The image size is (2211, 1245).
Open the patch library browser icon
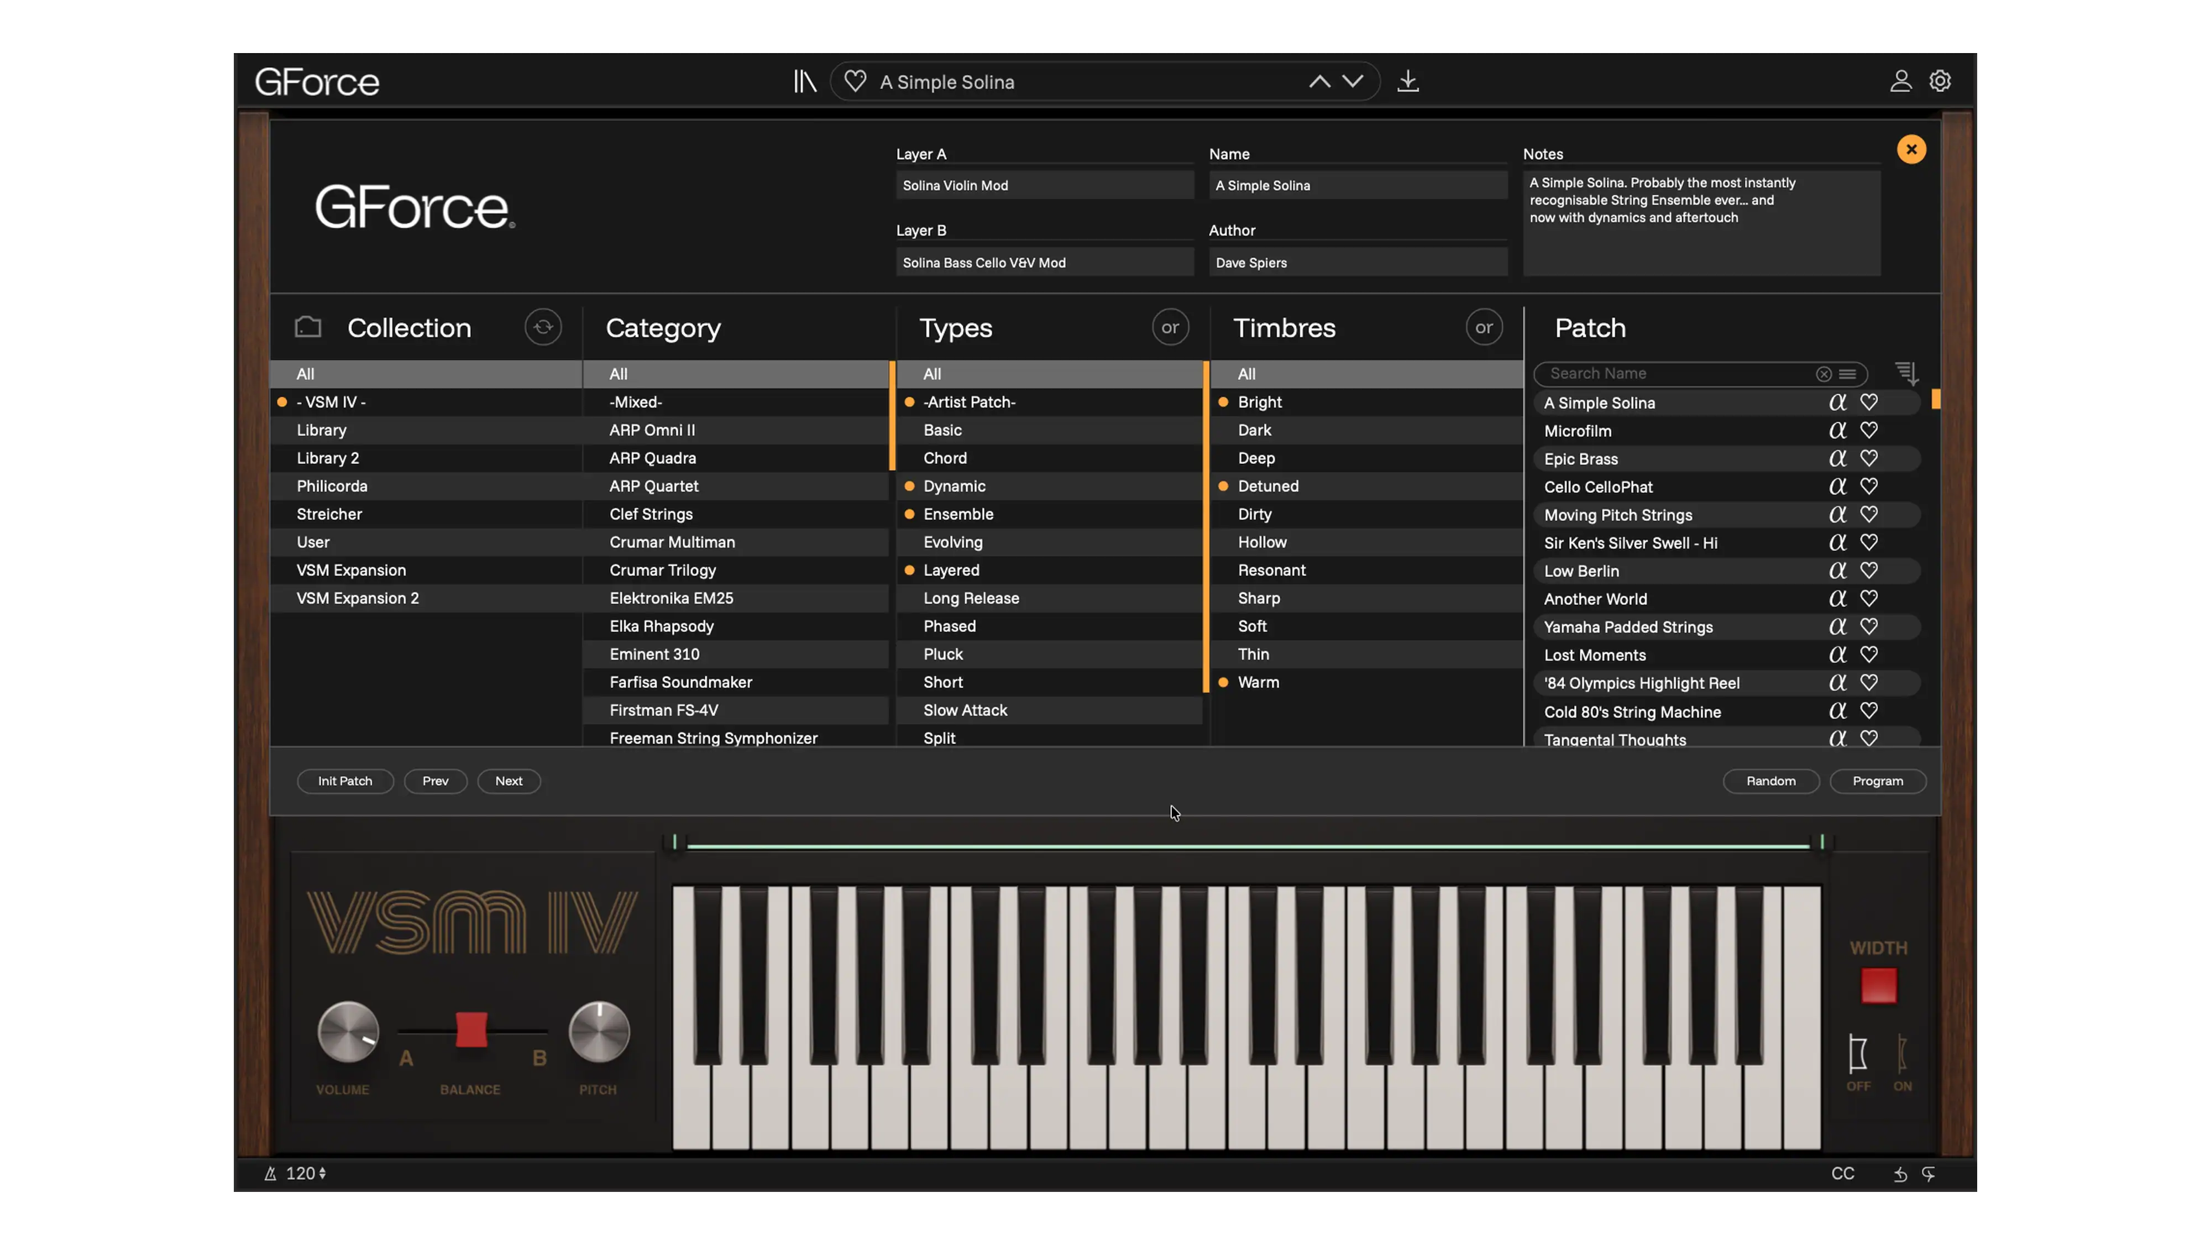pos(804,82)
